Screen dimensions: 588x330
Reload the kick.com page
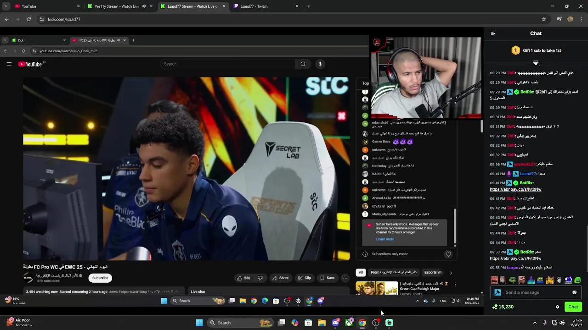(x=28, y=19)
